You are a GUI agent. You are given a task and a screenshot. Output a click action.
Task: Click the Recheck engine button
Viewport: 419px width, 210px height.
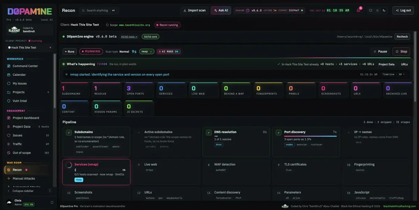(x=402, y=37)
